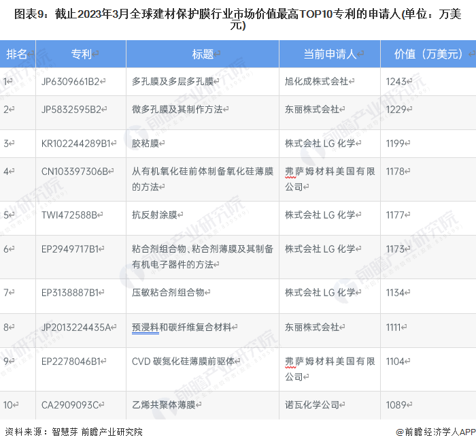This screenshot has height=446, width=476.
Task: Click title 预浸料和碳纤维复合材料
Action: (182, 327)
